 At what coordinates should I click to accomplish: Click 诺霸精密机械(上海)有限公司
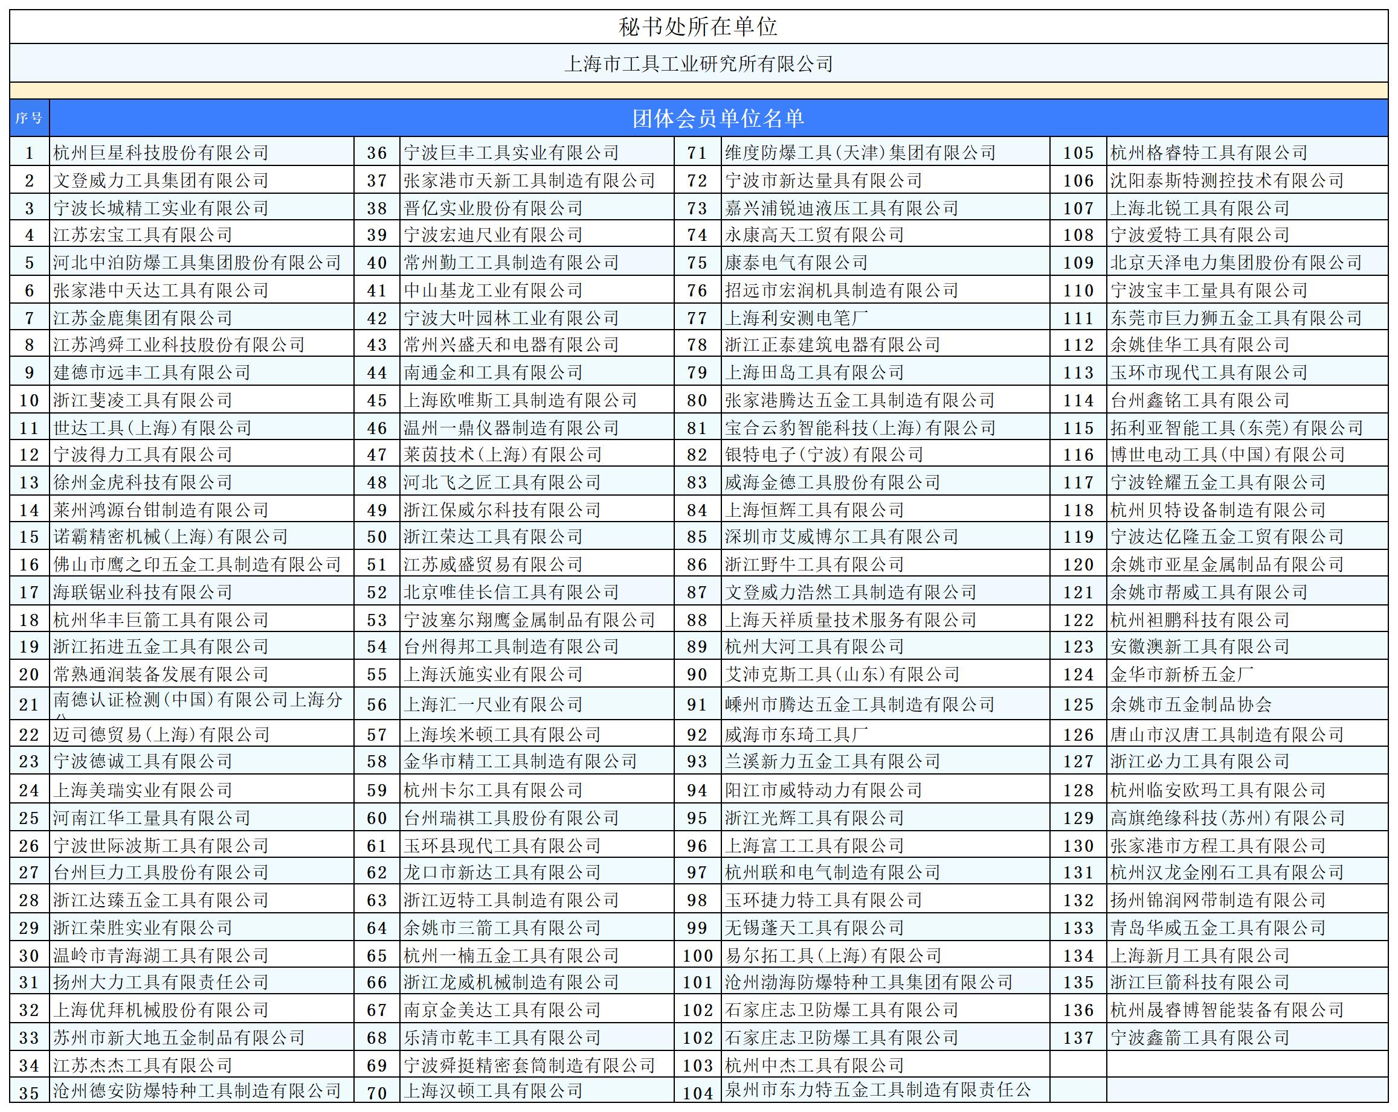[170, 537]
